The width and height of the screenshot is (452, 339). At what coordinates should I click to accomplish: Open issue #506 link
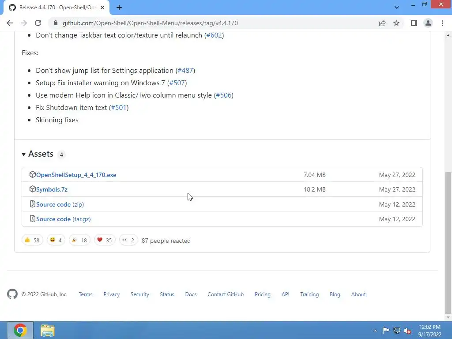coord(224,95)
